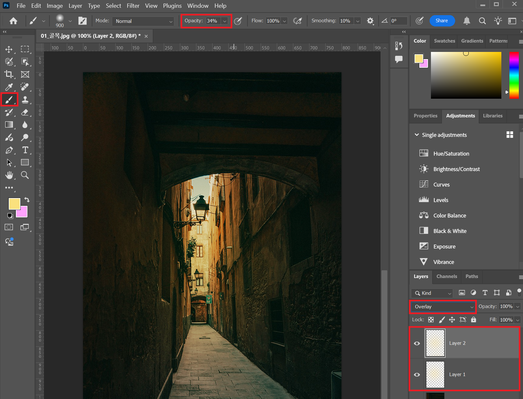The height and width of the screenshot is (399, 523).
Task: Toggle visibility of Layer 1
Action: 417,374
